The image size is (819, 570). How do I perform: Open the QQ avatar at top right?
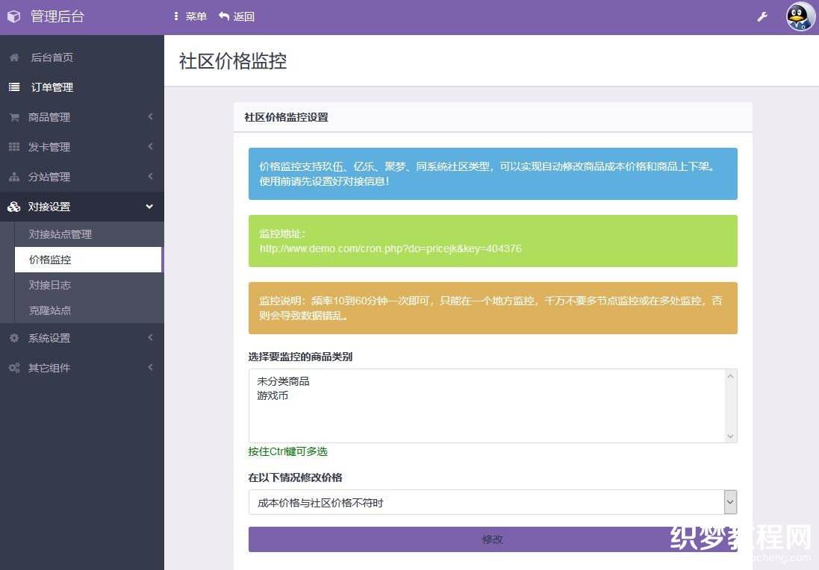[799, 16]
